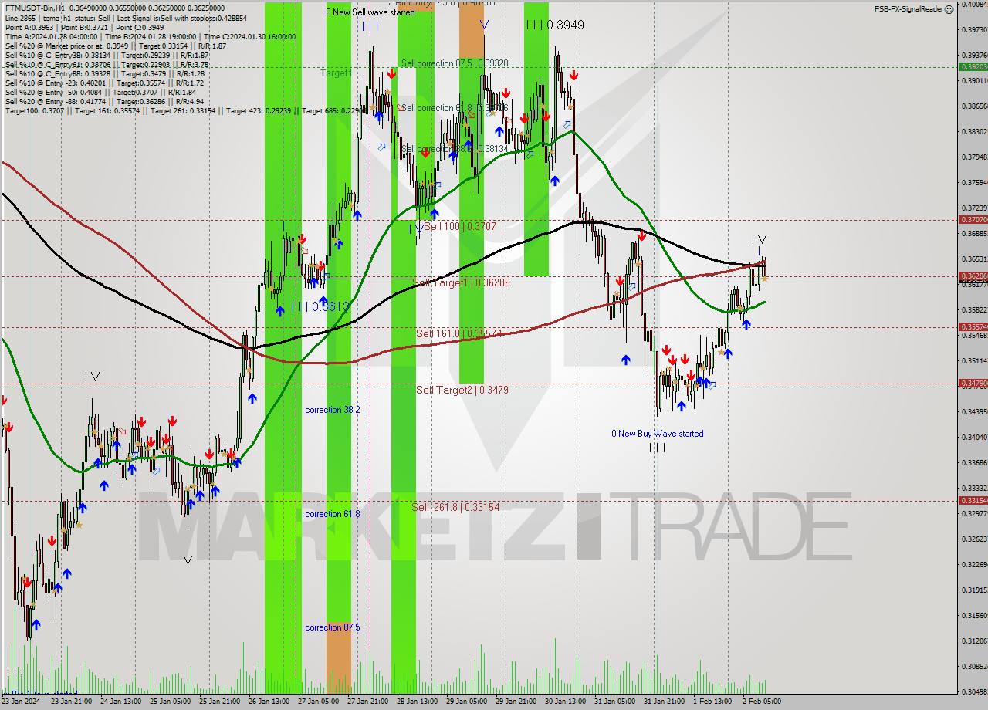Click the '30 Jan 13:00' time axis label
The image size is (988, 710).
(x=566, y=702)
